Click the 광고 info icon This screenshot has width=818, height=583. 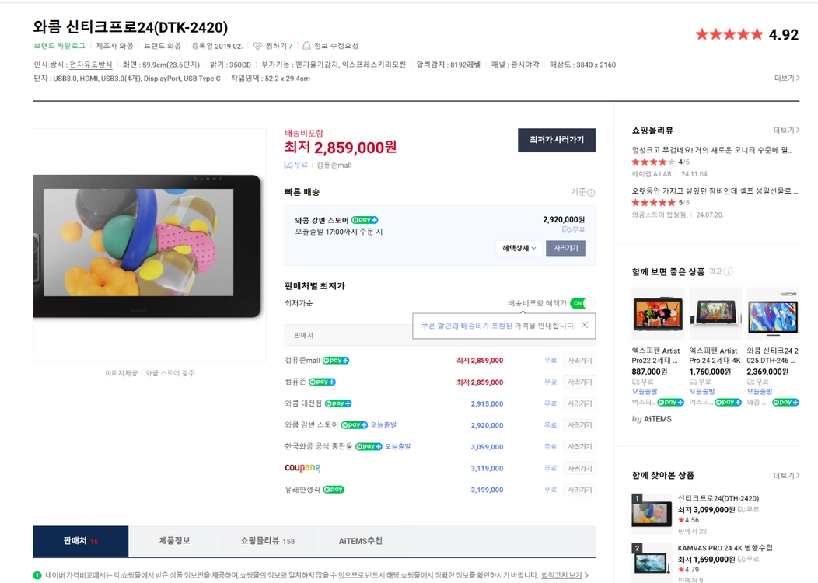(x=729, y=271)
